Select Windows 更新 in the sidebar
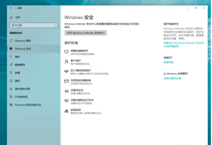This screenshot has height=145, width=212. pyautogui.click(x=23, y=41)
